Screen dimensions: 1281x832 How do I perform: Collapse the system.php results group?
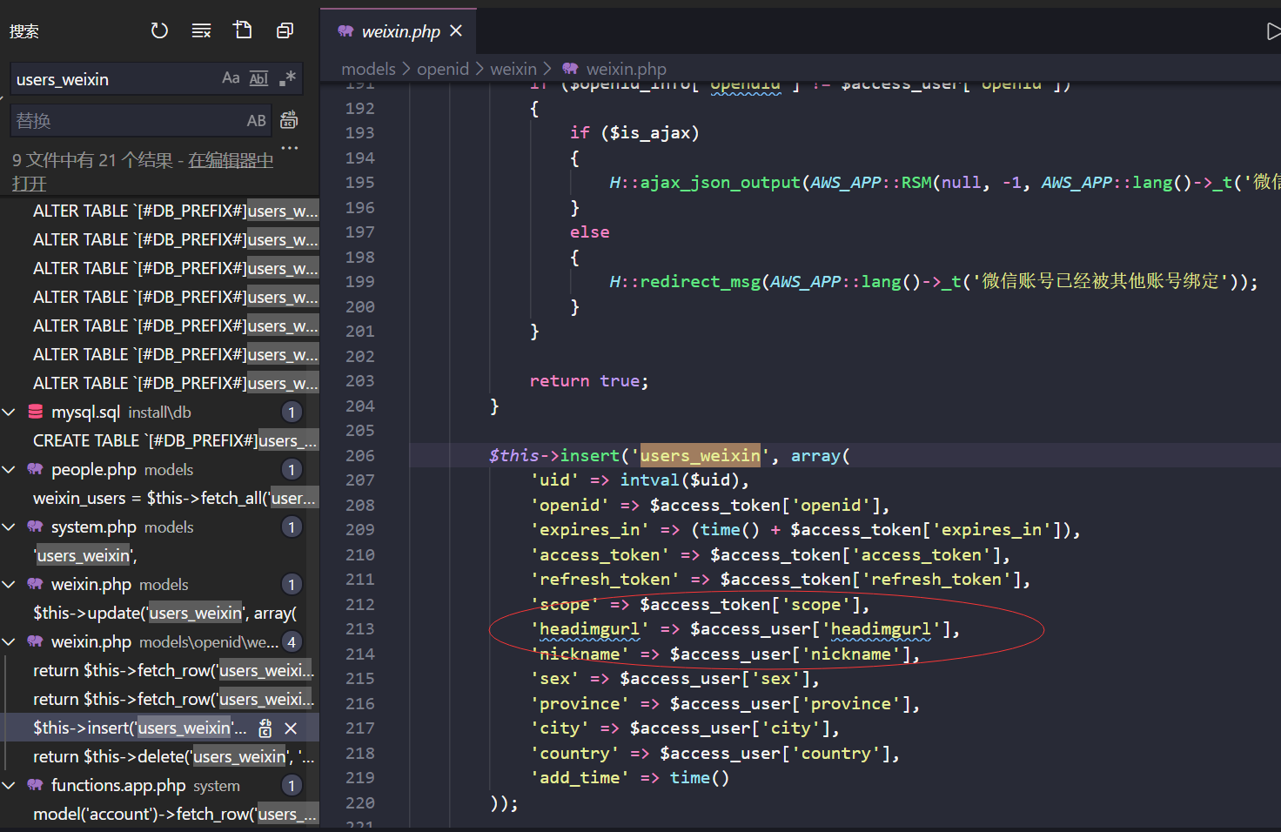point(10,527)
